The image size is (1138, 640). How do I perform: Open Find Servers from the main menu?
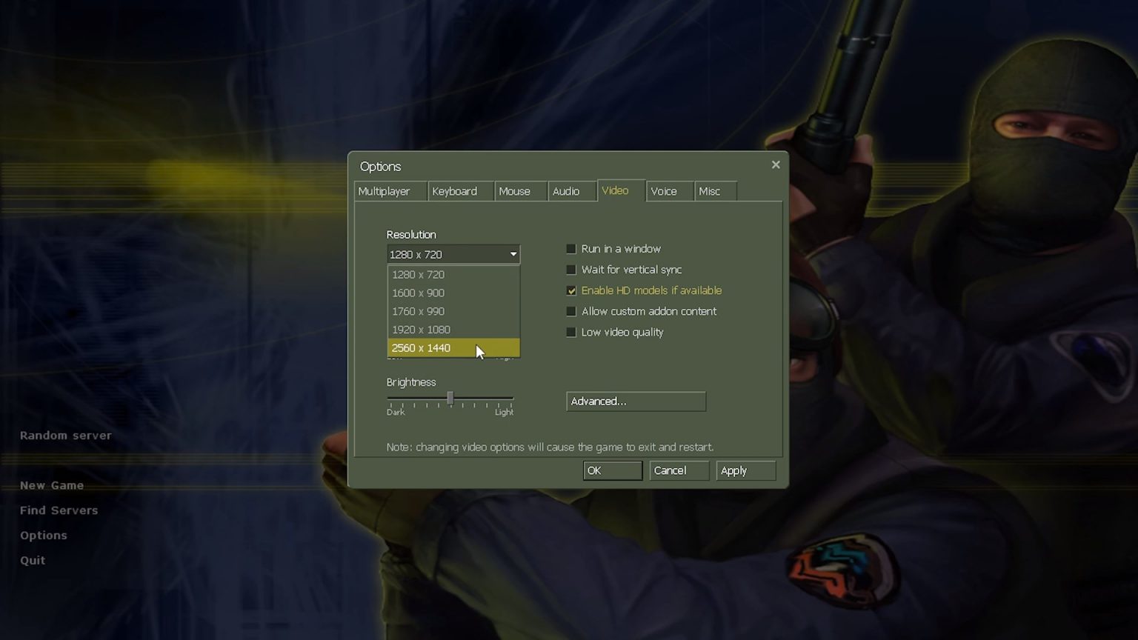pyautogui.click(x=59, y=510)
